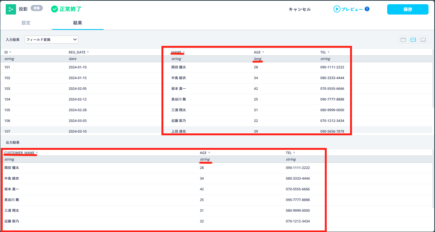Open the REG_DATE column filter arrow
The height and width of the screenshot is (232, 435).
pos(88,52)
